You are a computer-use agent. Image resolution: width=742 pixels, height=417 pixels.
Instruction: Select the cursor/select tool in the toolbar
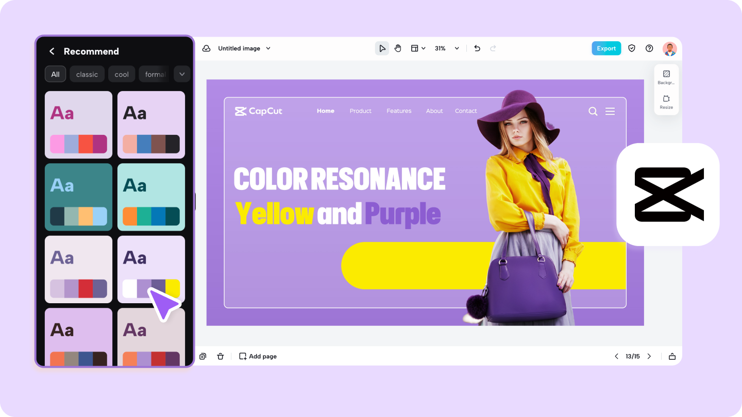coord(382,48)
